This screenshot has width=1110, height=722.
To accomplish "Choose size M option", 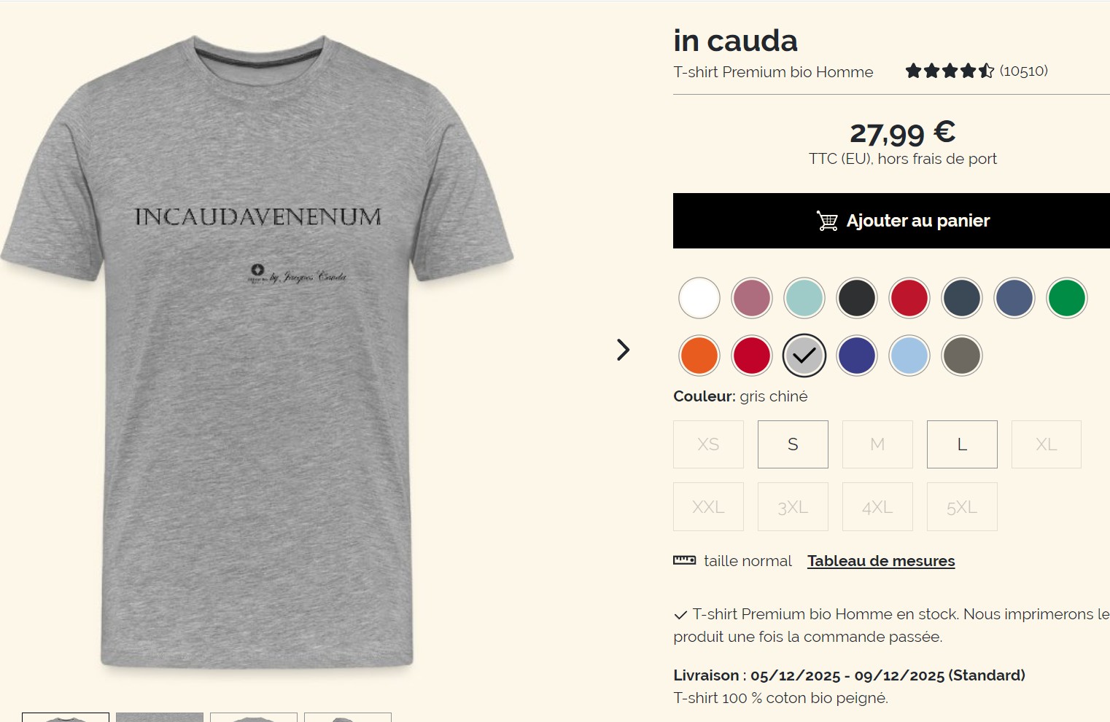I will 877,444.
